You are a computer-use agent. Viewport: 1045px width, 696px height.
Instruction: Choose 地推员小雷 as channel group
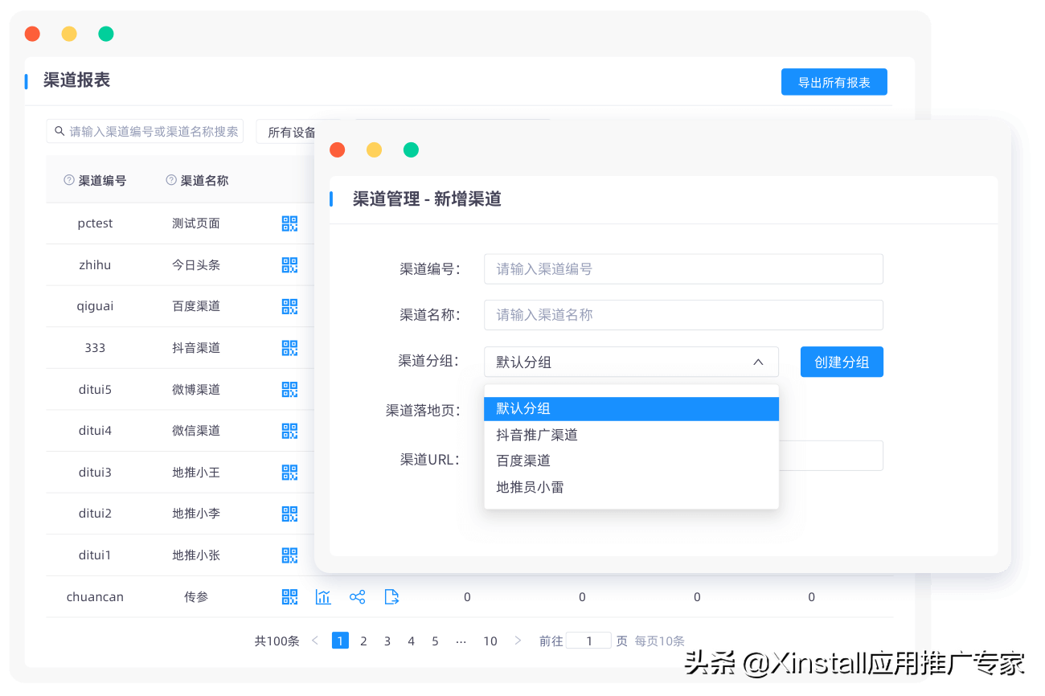529,487
